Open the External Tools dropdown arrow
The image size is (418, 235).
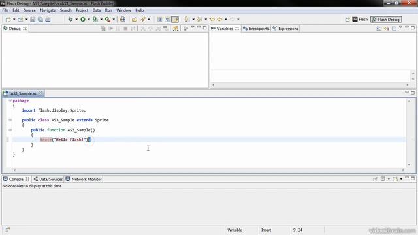tap(114, 19)
